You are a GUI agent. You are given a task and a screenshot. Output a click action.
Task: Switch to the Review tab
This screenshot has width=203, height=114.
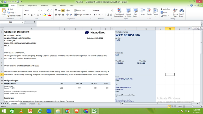pyautogui.click(x=63, y=5)
